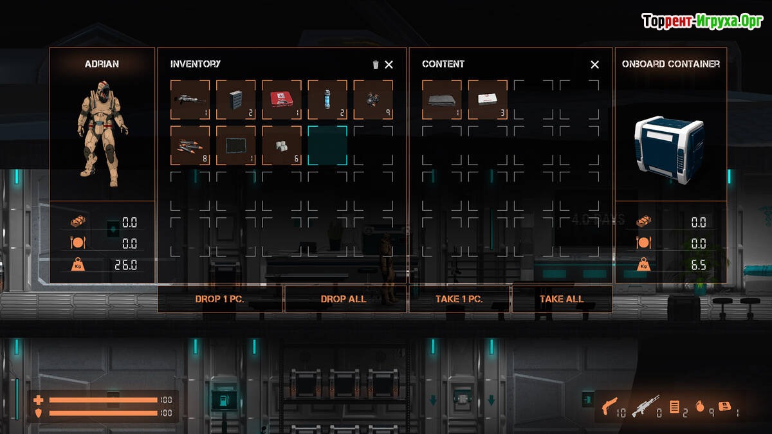The height and width of the screenshot is (434, 772).
Task: Click the blue glowing canister item
Action: (x=327, y=100)
